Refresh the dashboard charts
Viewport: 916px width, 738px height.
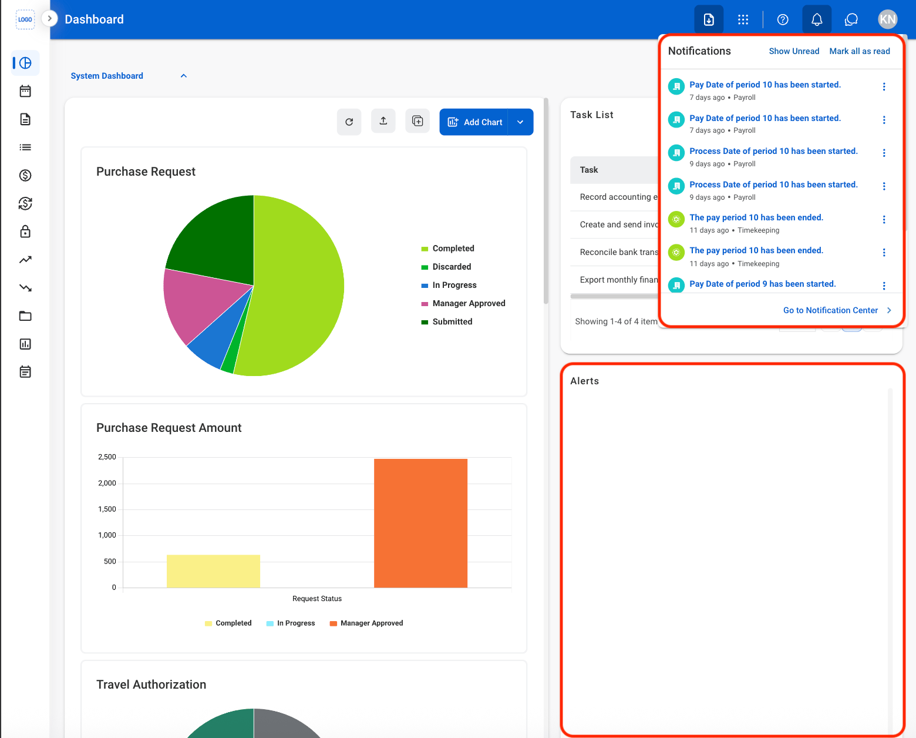(x=349, y=122)
